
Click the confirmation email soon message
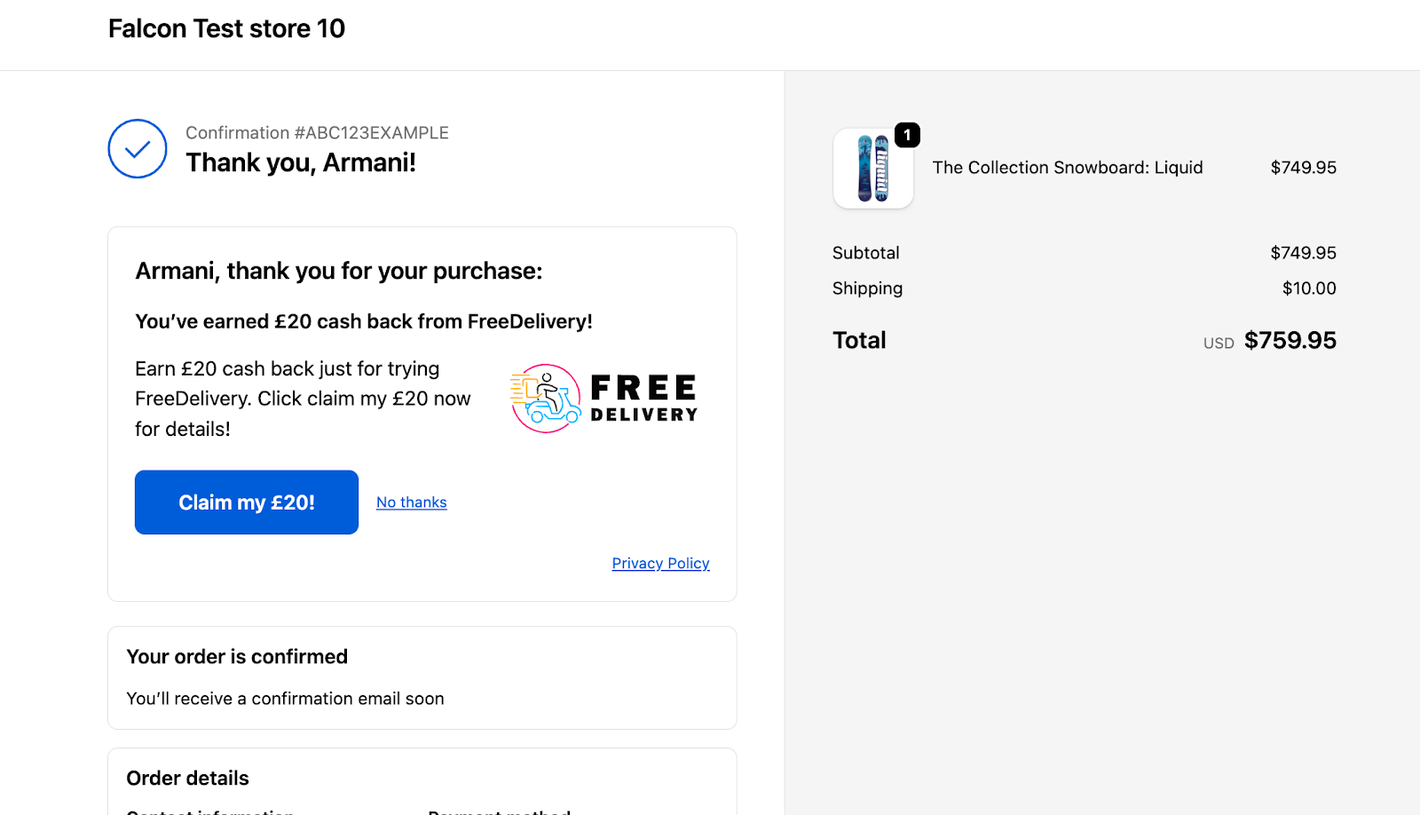point(285,699)
